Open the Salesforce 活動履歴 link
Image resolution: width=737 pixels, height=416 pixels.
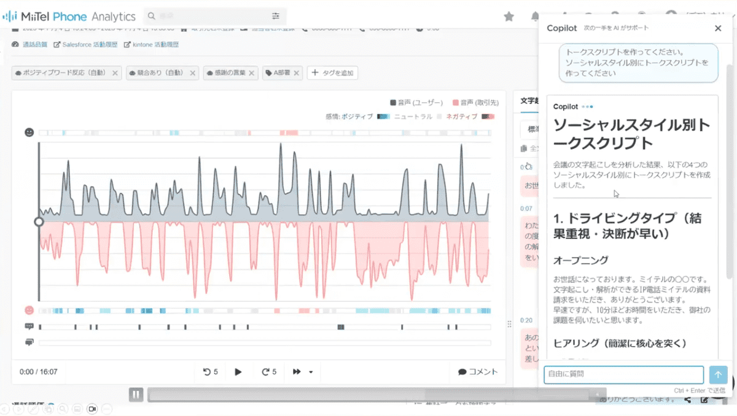pyautogui.click(x=85, y=45)
